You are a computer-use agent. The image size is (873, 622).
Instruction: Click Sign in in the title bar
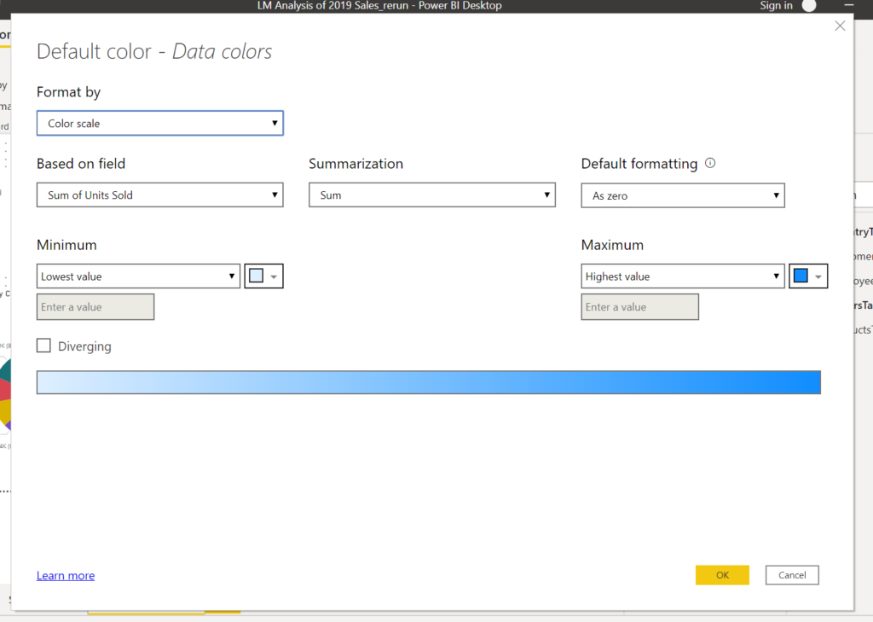(776, 6)
